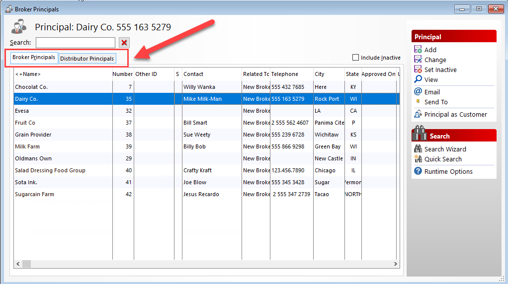
Task: Select the Sota Ink. row
Action: tap(206, 182)
